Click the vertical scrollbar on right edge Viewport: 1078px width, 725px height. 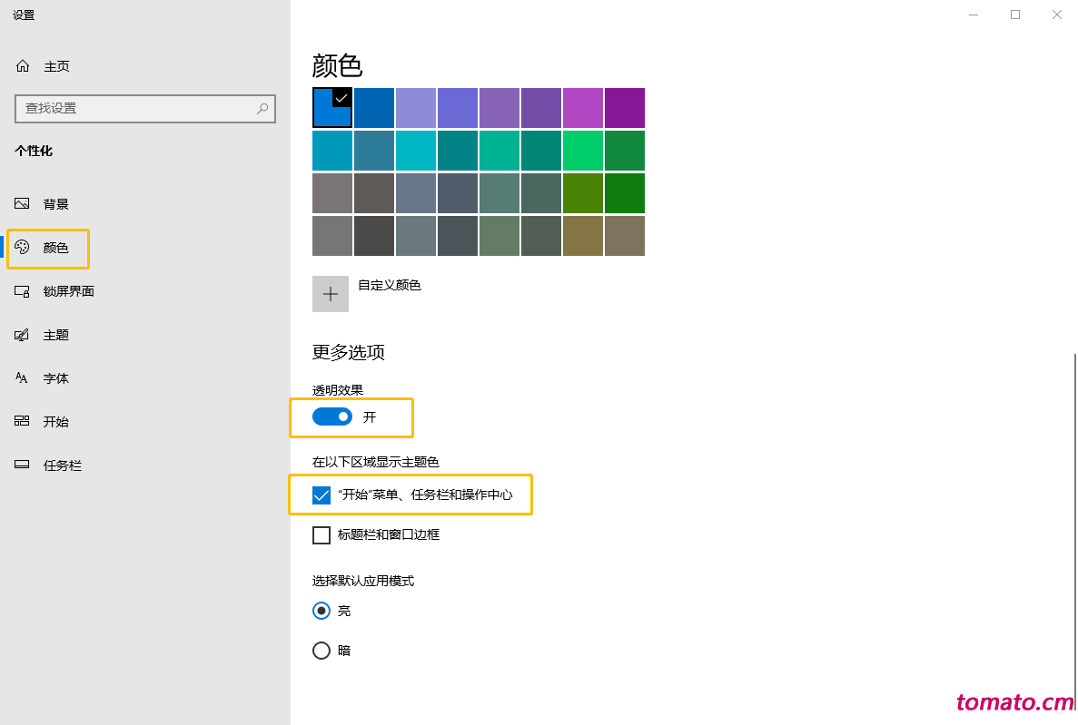[x=1074, y=533]
